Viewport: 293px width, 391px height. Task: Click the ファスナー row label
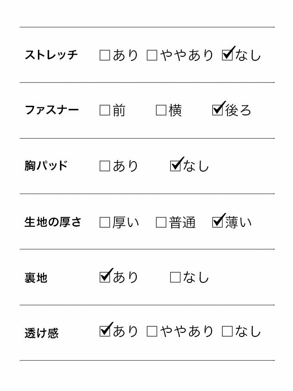click(52, 110)
